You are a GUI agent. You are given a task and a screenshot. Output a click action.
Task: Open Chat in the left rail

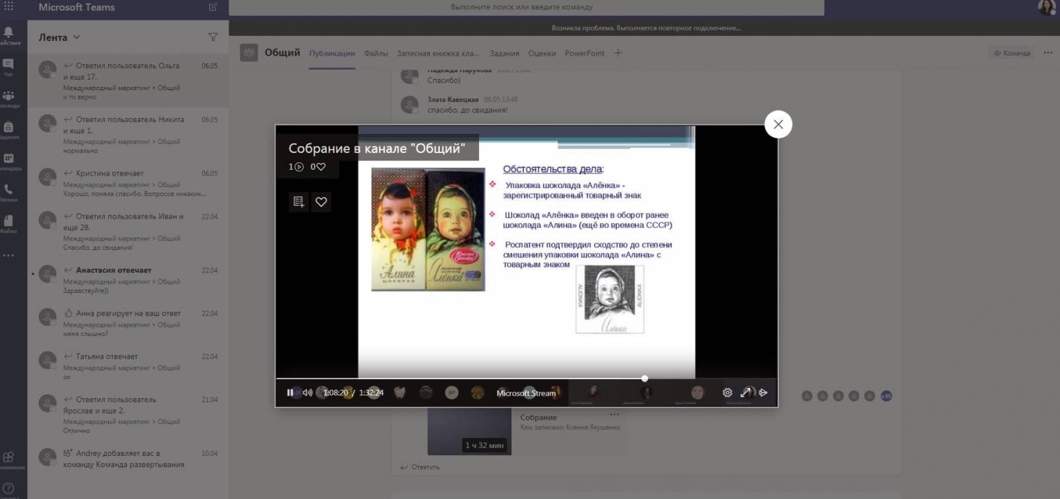[9, 67]
